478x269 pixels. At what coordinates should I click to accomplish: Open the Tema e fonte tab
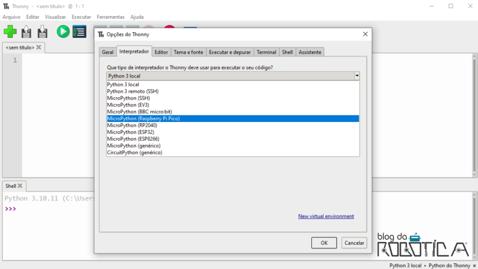(189, 52)
